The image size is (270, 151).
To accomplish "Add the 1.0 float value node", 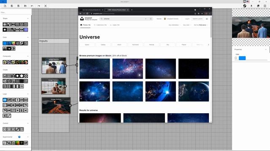I will click(x=13, y=100).
